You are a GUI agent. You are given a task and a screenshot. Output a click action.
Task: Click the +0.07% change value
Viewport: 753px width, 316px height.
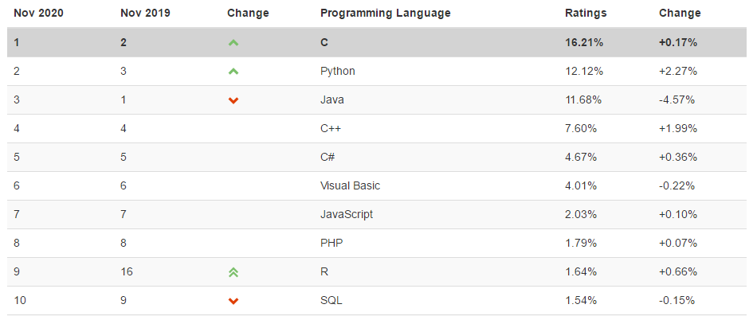678,244
